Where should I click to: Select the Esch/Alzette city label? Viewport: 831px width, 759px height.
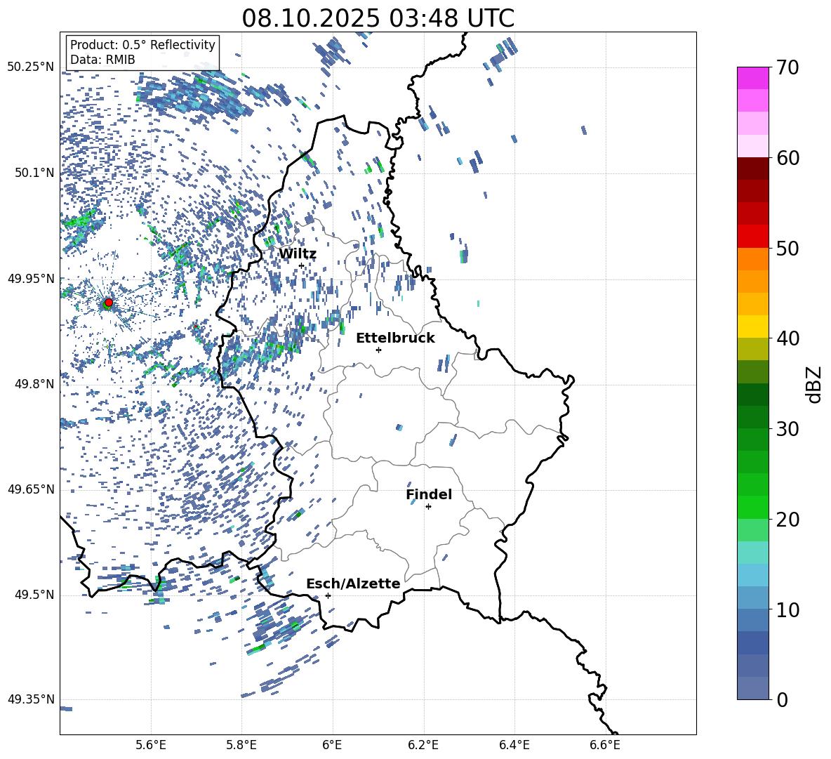(x=353, y=583)
